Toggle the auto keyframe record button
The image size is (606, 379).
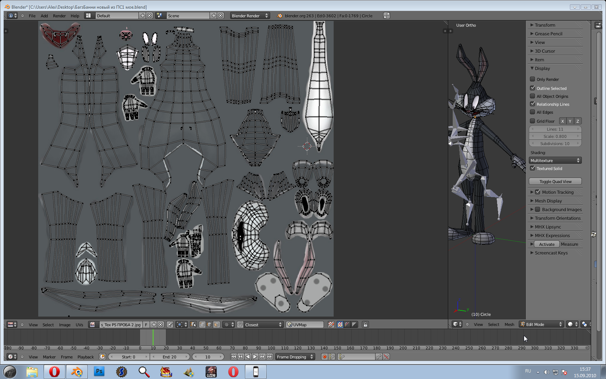(x=324, y=357)
